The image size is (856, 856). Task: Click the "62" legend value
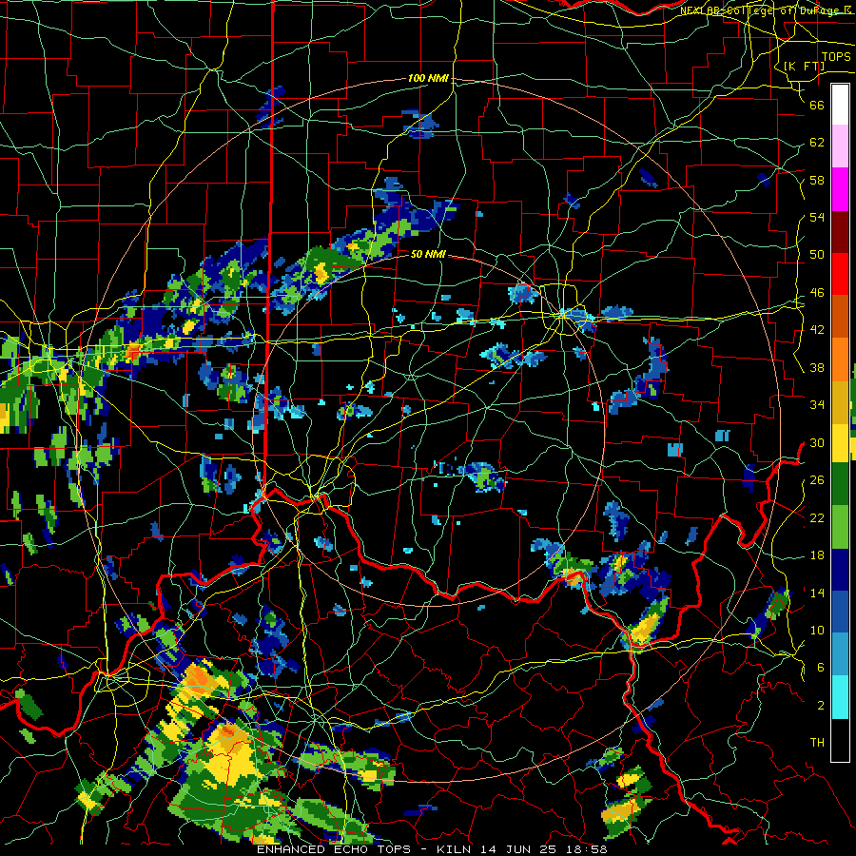tap(817, 143)
